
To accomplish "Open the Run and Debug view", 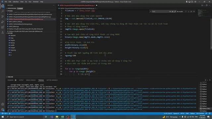I will tap(3, 22).
